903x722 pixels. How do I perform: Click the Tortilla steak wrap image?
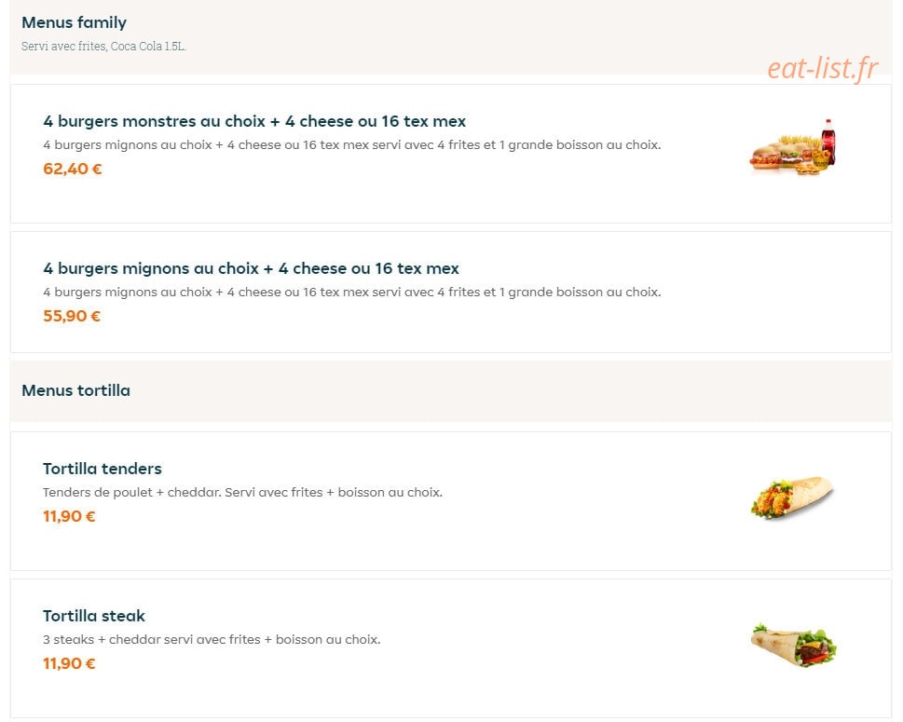tap(794, 646)
